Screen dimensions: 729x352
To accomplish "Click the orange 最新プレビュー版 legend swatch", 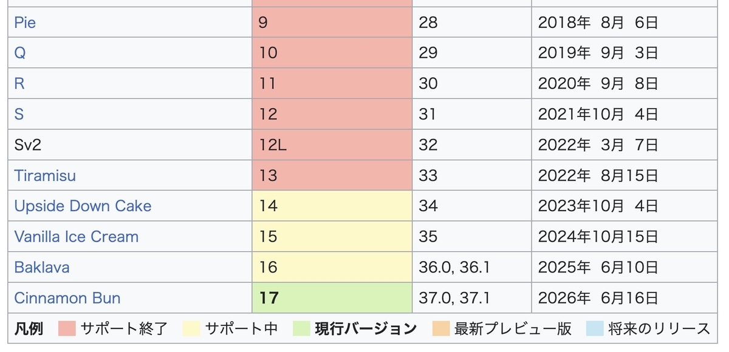I will (x=442, y=328).
